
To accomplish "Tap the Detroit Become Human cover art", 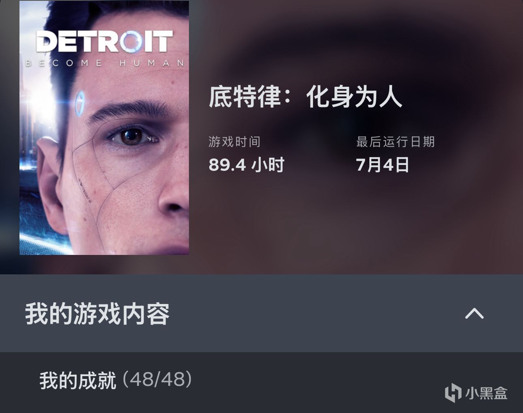I will click(104, 128).
